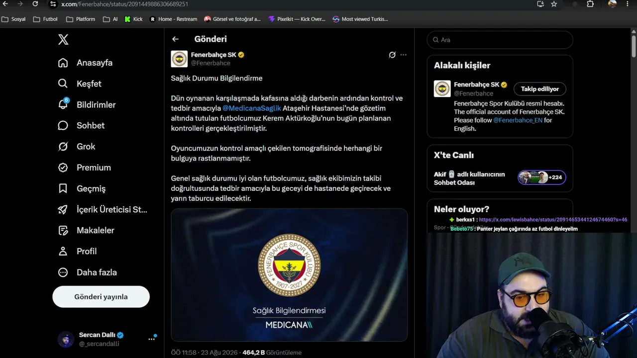
Task: Click Fenerbahçe SK avatar in Alakalı kişiler
Action: (x=442, y=89)
